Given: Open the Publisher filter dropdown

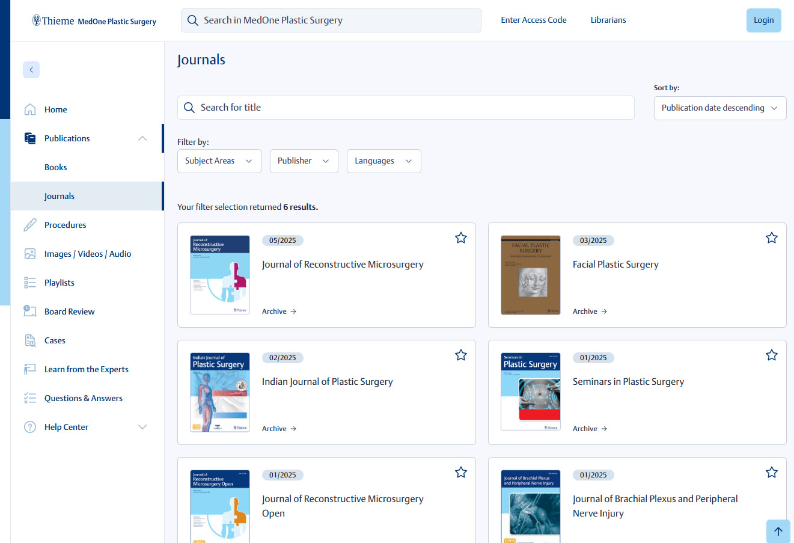Looking at the screenshot, I should 304,161.
